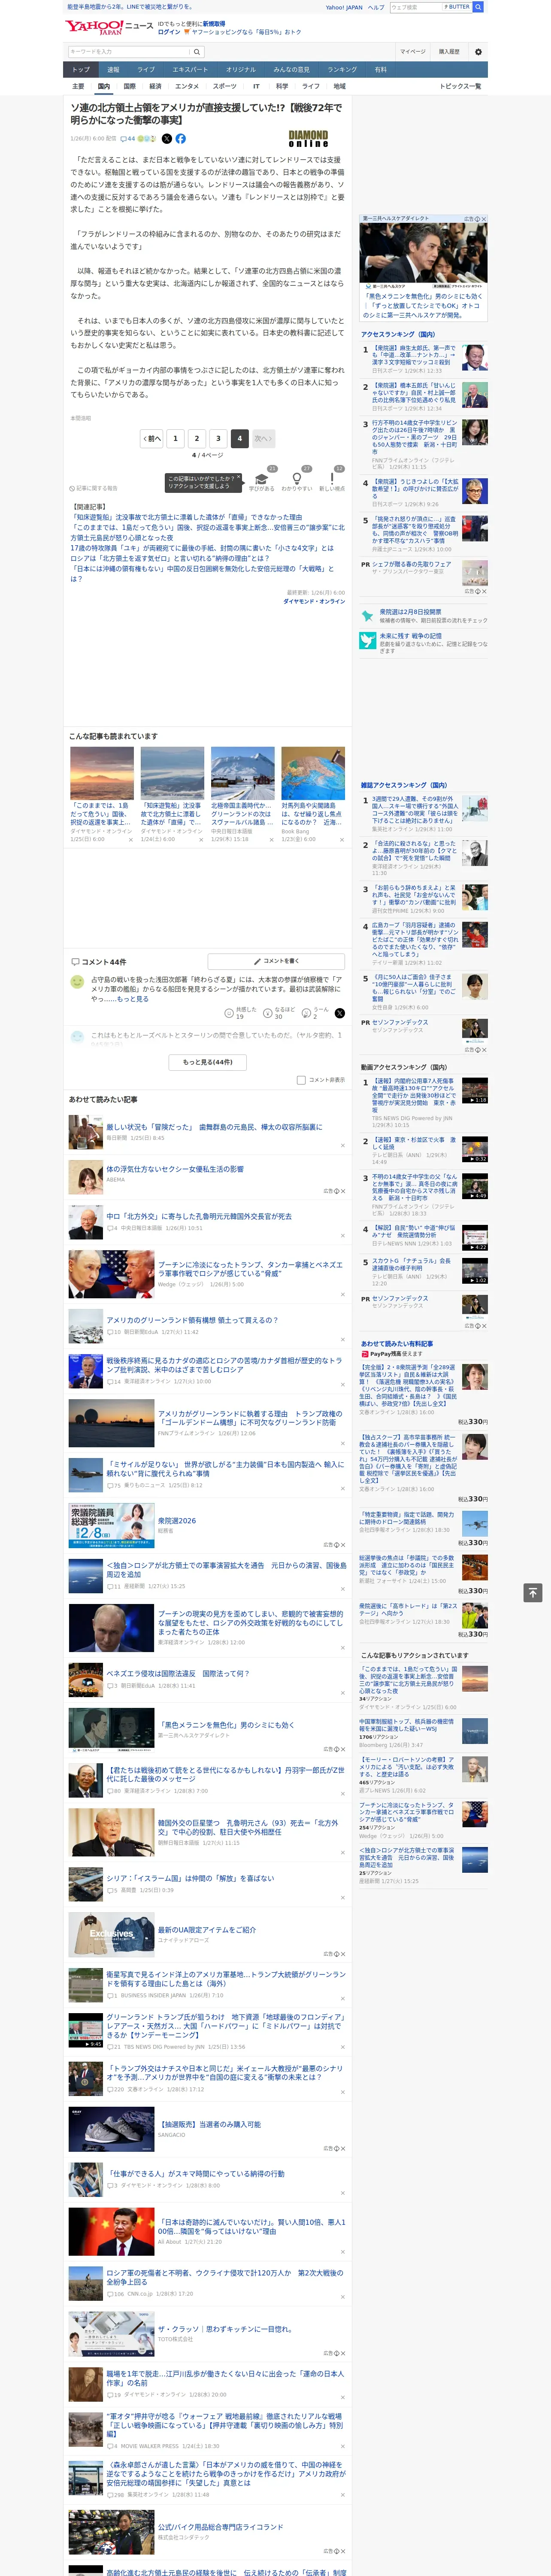The image size is (551, 2576).
Task: Select the エキスパート tab
Action: click(190, 70)
